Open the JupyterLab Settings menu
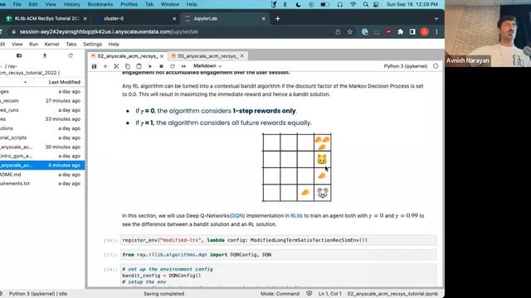 pos(92,44)
